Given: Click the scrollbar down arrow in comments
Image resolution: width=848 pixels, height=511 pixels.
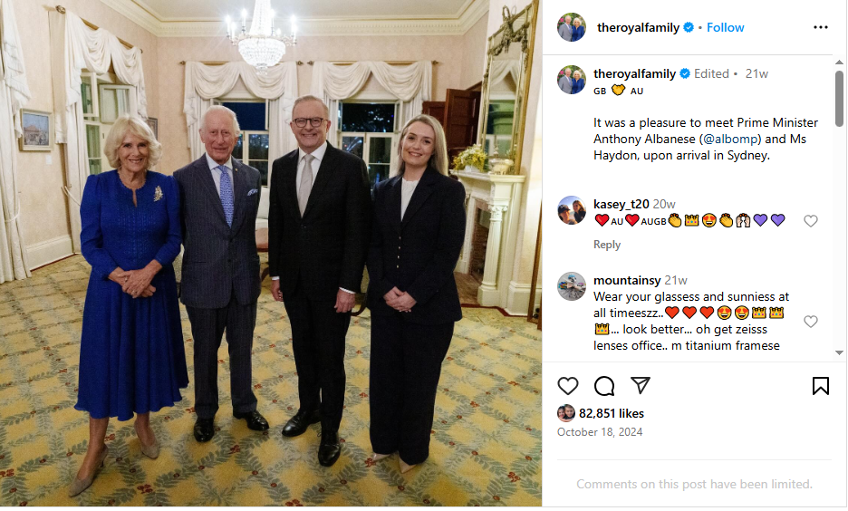Looking at the screenshot, I should (839, 352).
